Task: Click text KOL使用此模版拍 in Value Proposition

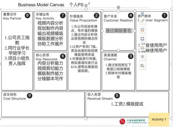Action: [84, 67]
